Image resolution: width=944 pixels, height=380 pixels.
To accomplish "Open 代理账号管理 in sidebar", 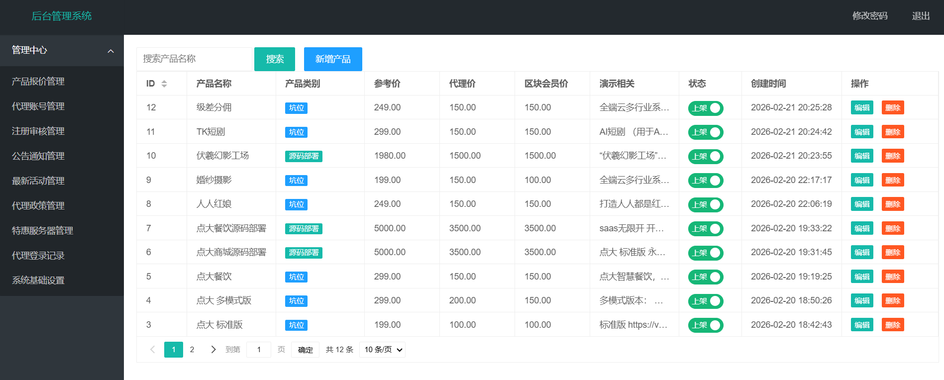I will coord(38,106).
